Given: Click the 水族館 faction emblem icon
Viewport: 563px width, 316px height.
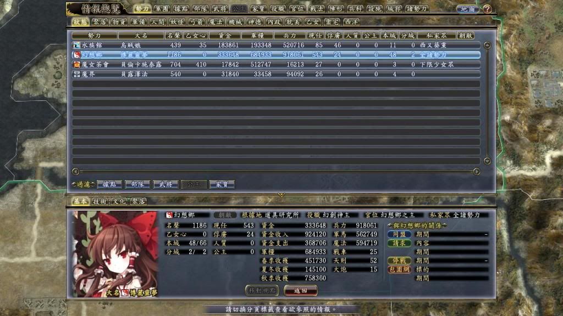Looking at the screenshot, I should tap(77, 45).
